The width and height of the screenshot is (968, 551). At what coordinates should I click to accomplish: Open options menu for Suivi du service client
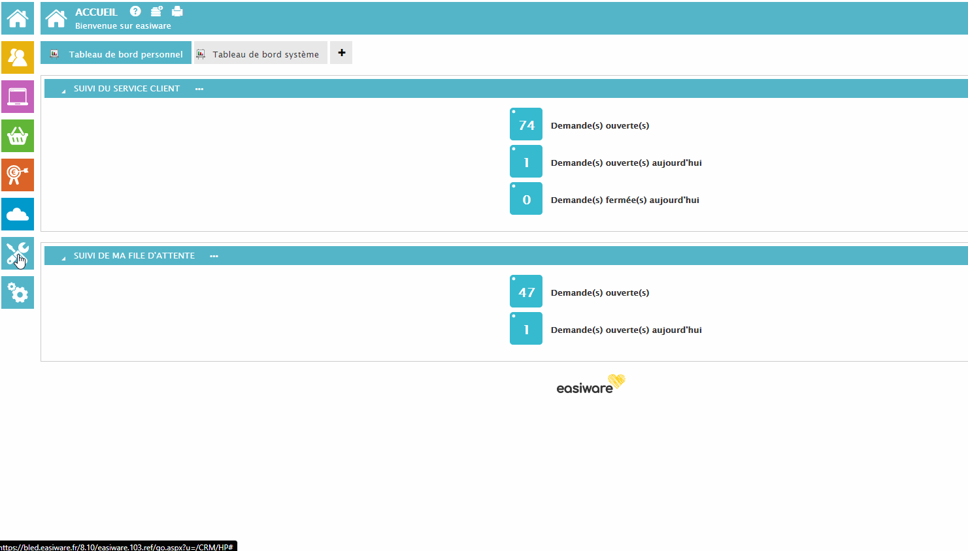coord(199,89)
